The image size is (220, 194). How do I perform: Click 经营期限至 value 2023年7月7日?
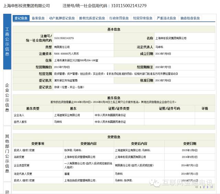click(x=163, y=67)
